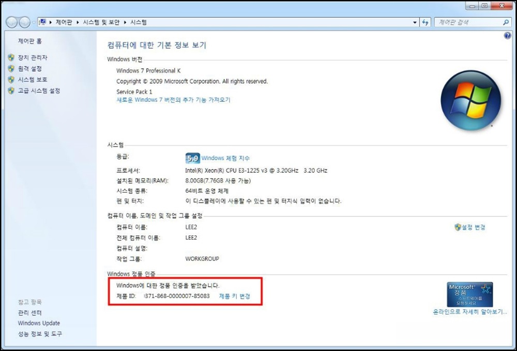Click the Back navigation arrow button
The image size is (517, 351).
(x=12, y=22)
